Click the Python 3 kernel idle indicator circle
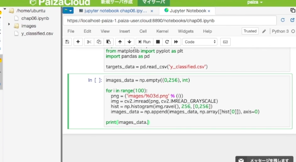Image resolution: width=296 pixels, height=162 pixels. tap(293, 31)
